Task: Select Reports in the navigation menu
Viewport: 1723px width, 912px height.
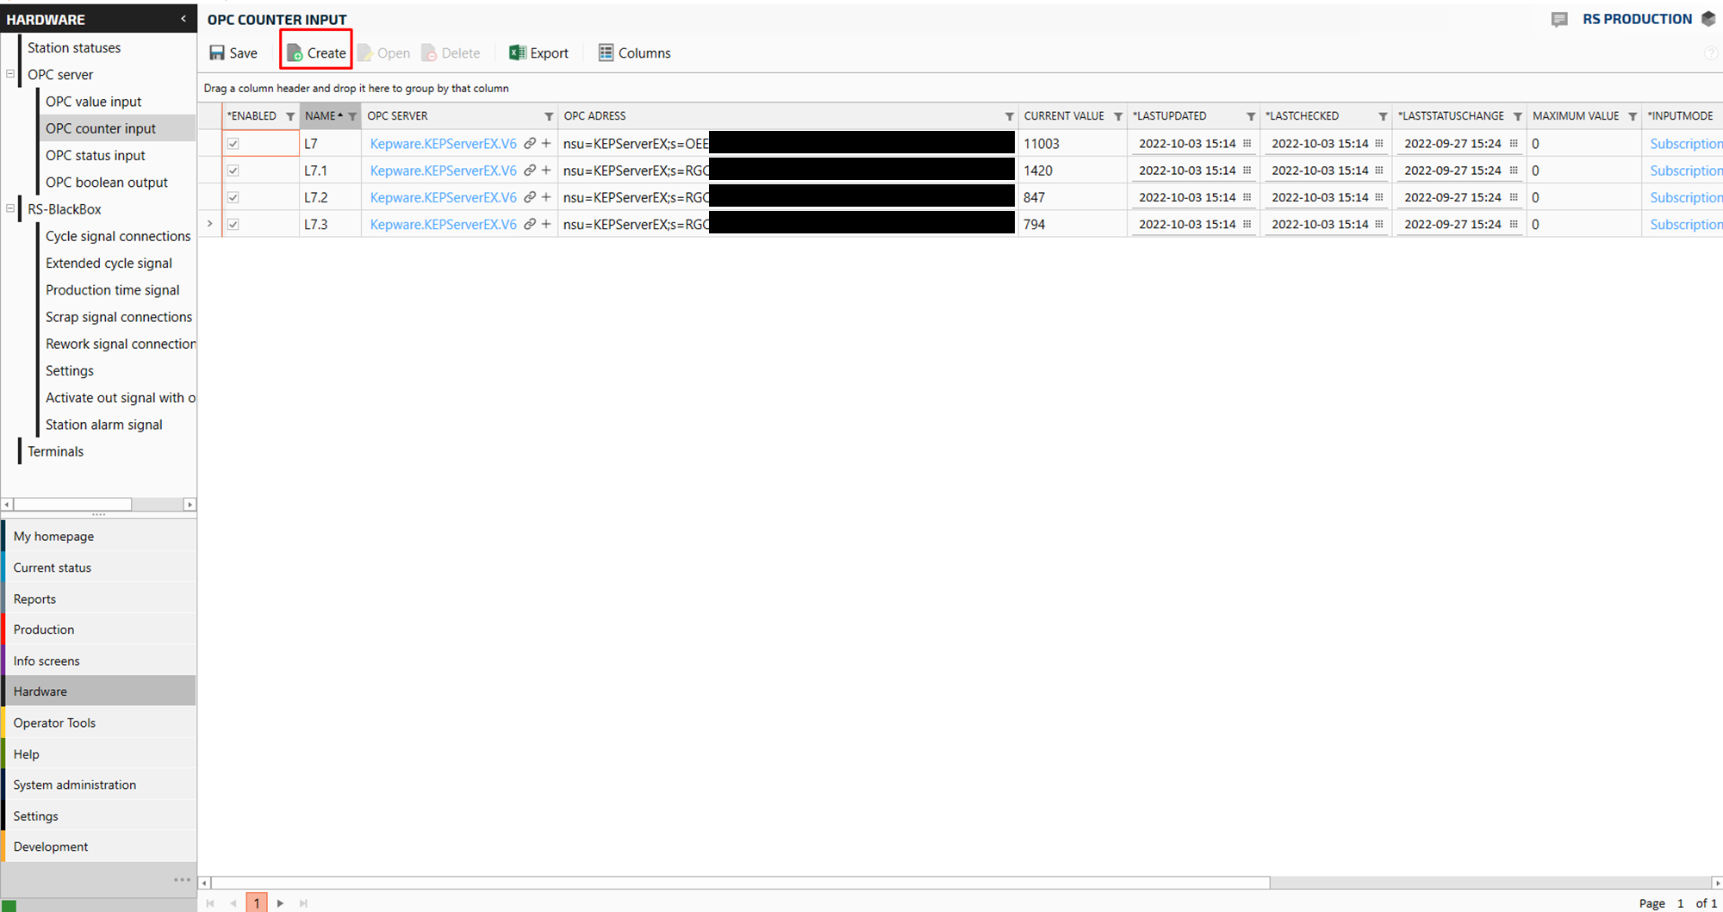Action: click(x=34, y=599)
